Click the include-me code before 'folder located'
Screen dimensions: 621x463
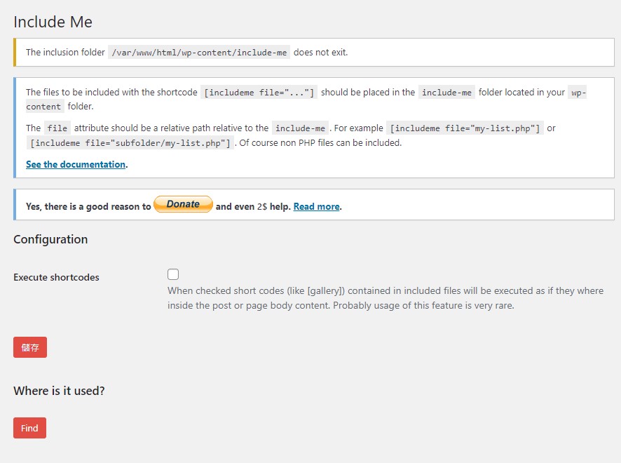click(446, 93)
